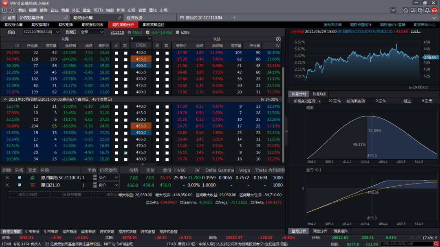Image resolution: width=440 pixels, height=247 pixels.
Task: Go back with the left arrow button
Action: pos(4,10)
